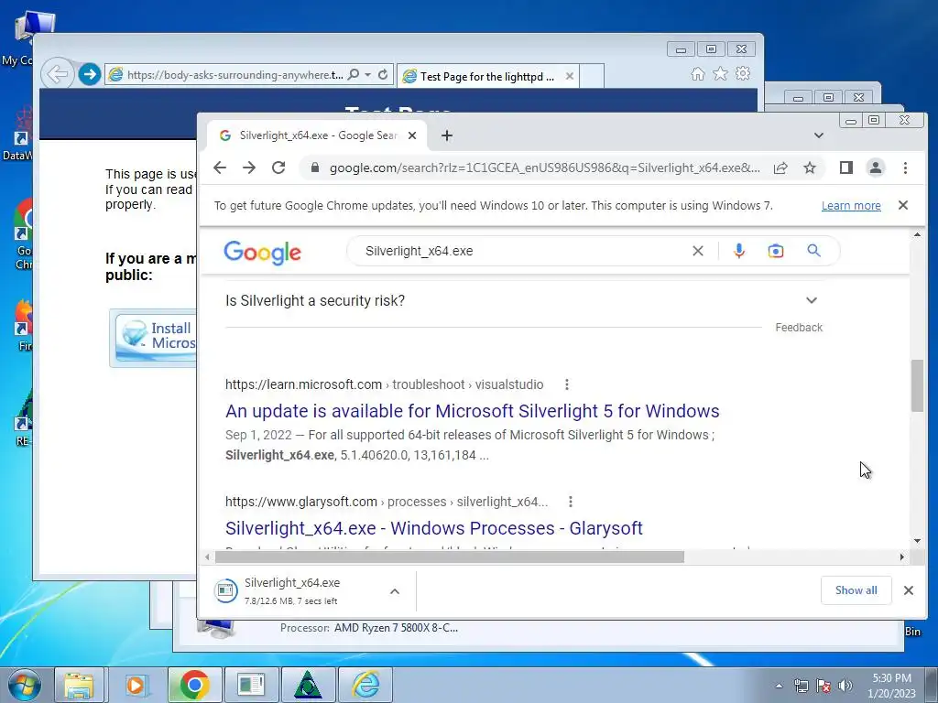Open the Chrome three-dot menu

(905, 168)
